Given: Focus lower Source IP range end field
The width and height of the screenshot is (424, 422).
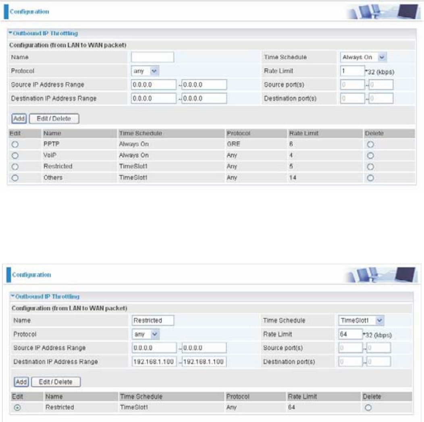Looking at the screenshot, I should pos(204,348).
